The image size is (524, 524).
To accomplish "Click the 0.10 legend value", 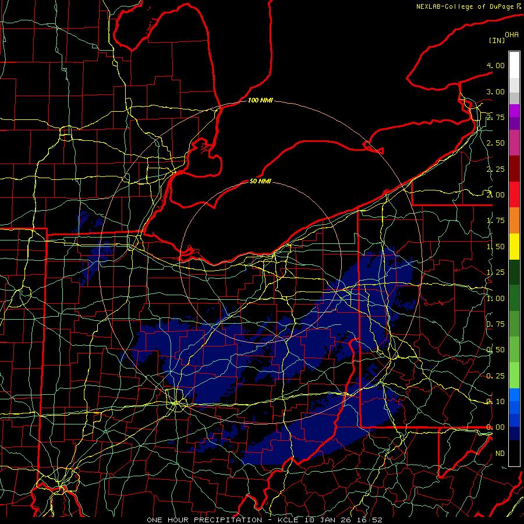I will (495, 402).
